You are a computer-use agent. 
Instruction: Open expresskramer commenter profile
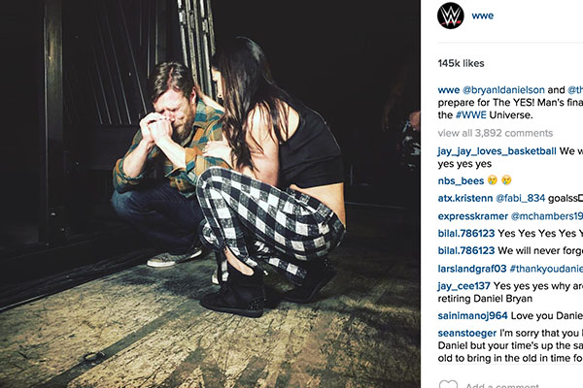tap(472, 216)
